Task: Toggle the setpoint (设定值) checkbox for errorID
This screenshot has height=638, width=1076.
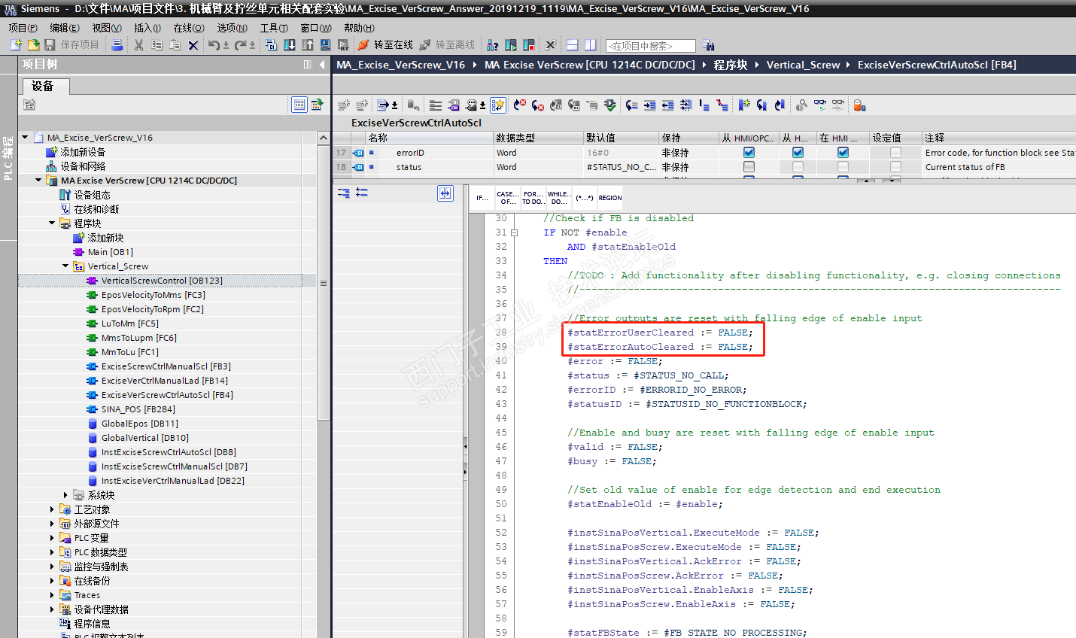Action: pos(895,153)
